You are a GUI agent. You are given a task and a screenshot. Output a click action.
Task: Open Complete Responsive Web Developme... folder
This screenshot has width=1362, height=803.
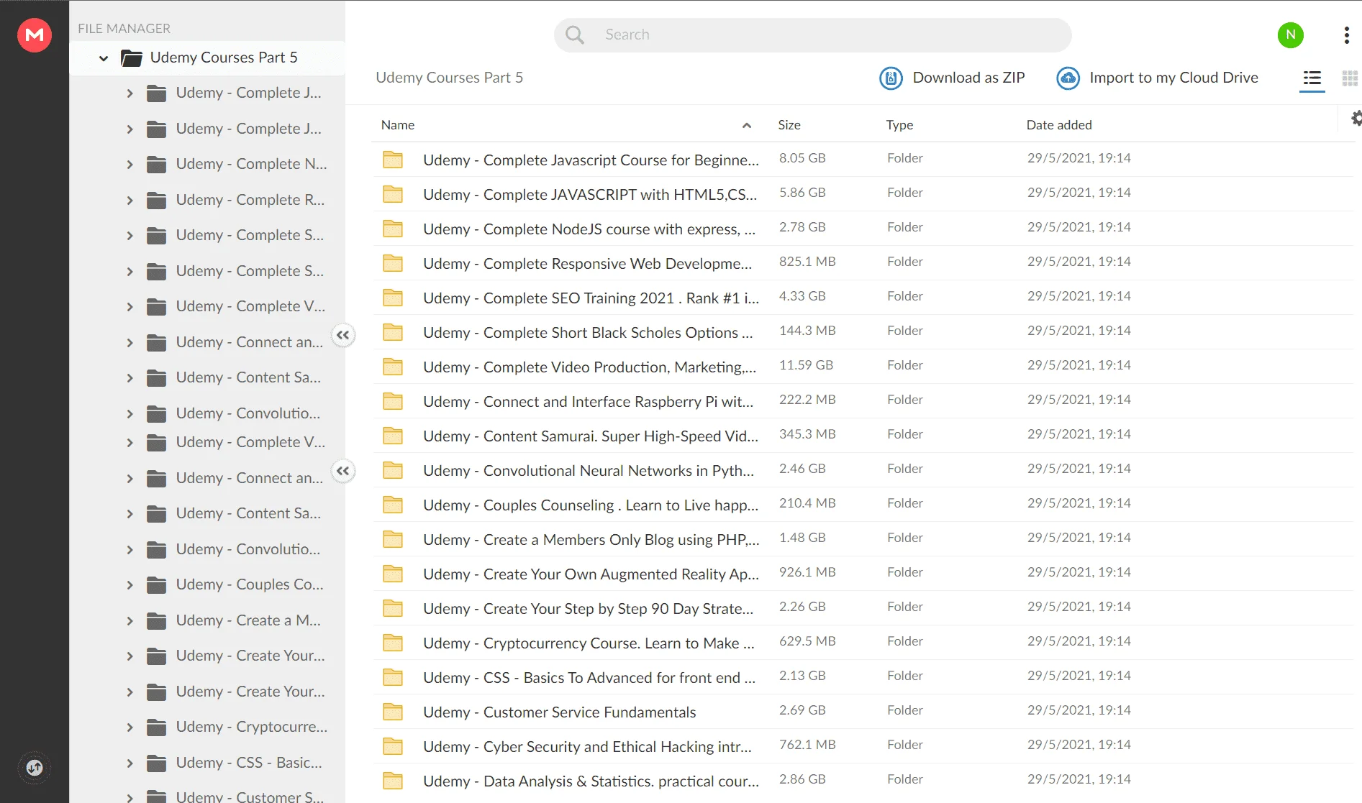click(587, 263)
